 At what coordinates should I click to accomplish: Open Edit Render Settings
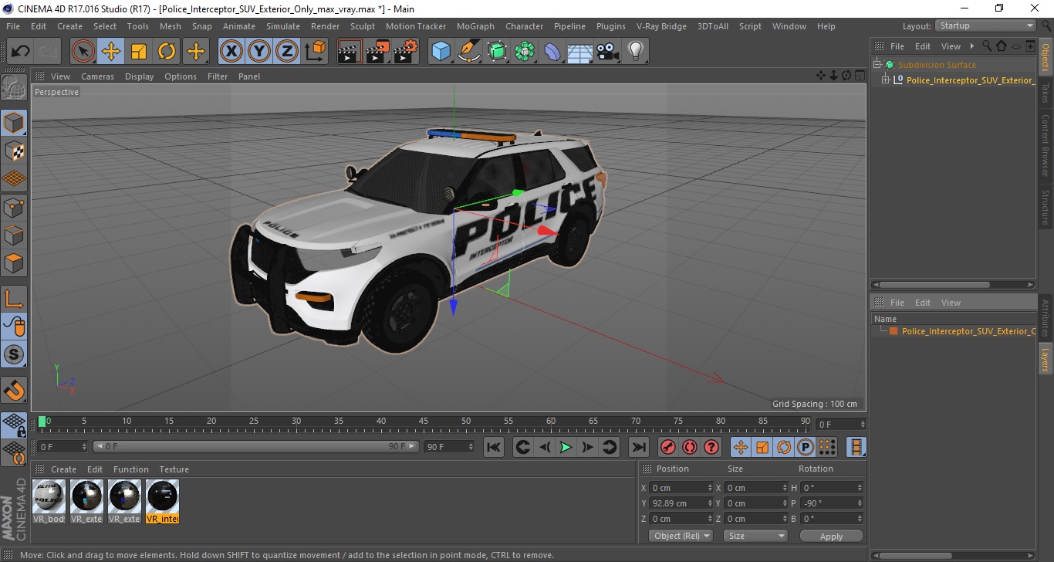(406, 52)
